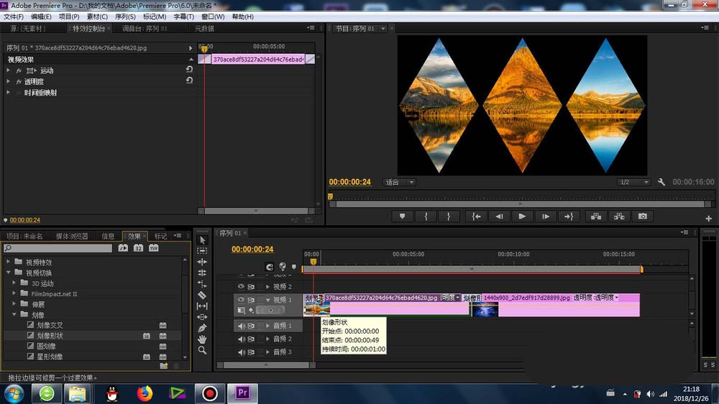The height and width of the screenshot is (404, 719).
Task: Select the Track Select tool
Action: click(x=202, y=251)
